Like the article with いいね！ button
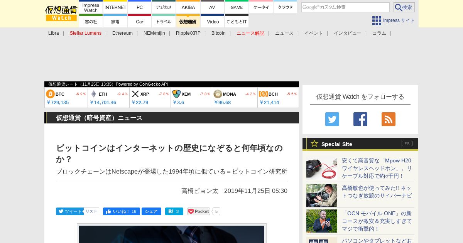This screenshot has height=243, width=463. point(121,211)
